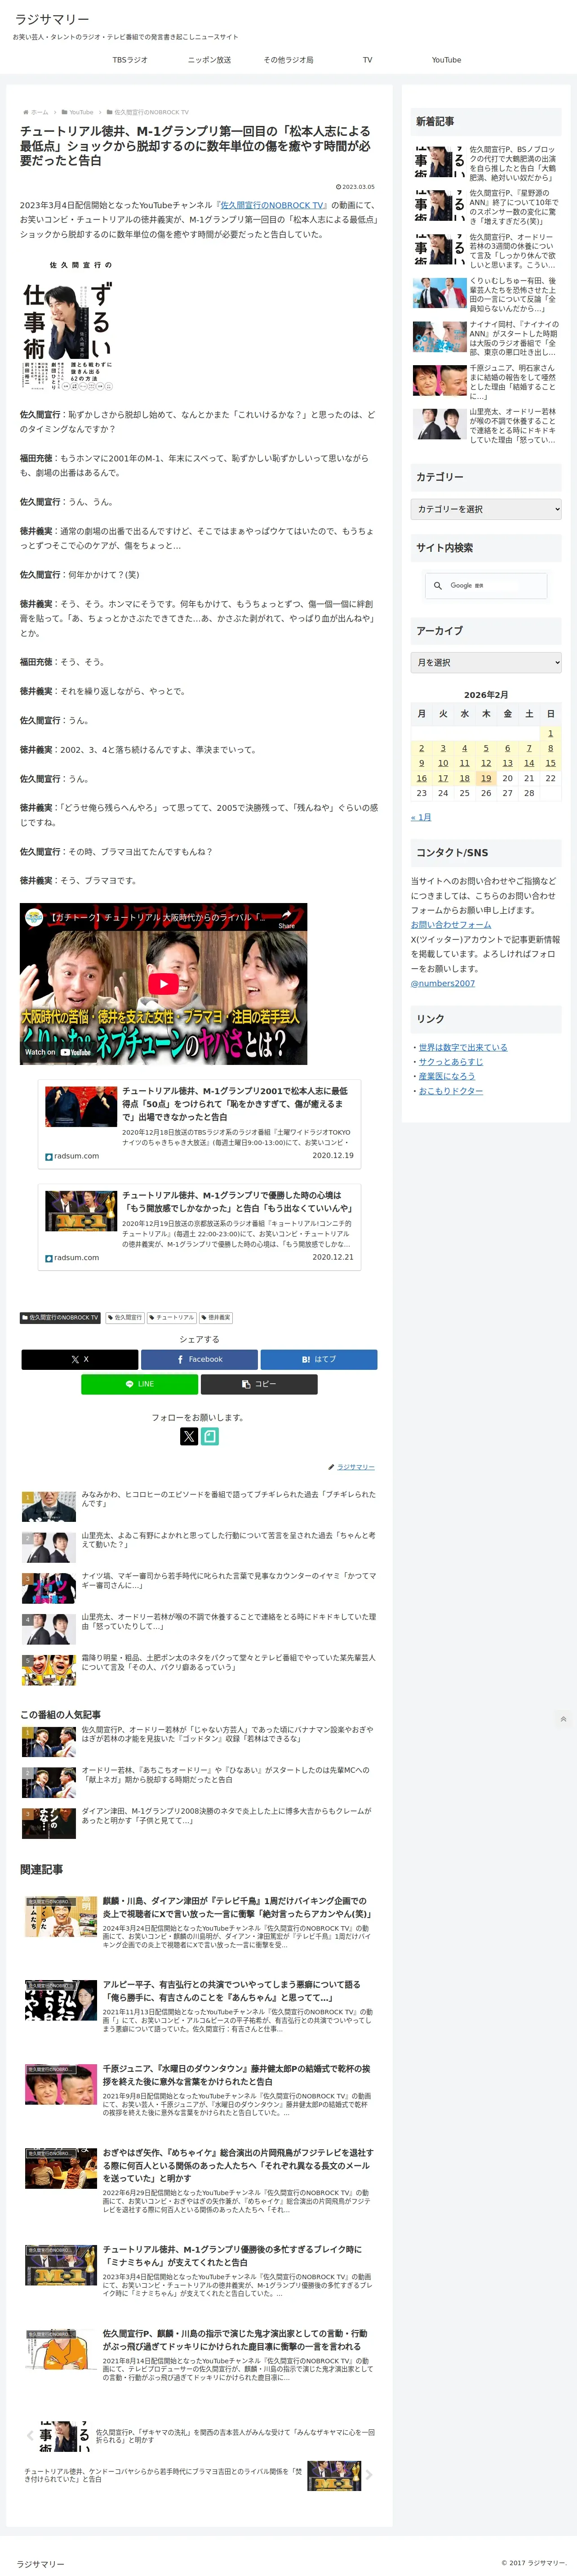
Task: Follow via the green feedly icon
Action: click(210, 1436)
